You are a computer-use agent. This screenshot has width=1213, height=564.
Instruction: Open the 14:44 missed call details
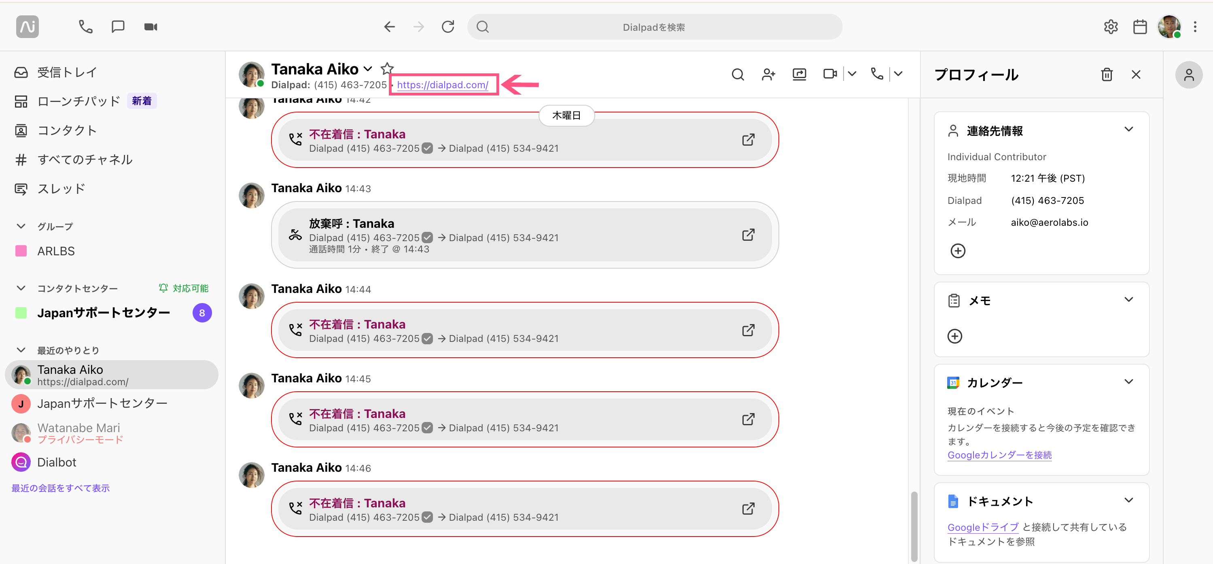(x=748, y=330)
